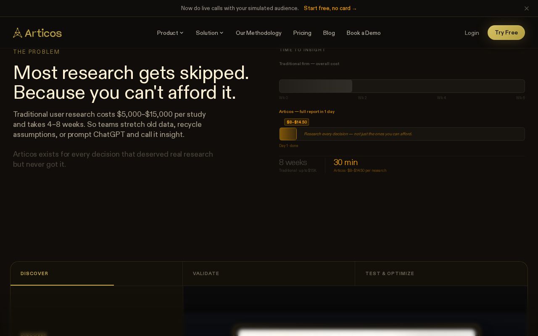538x336 pixels.
Task: Switch to the Test & Optimize tab
Action: click(441, 273)
